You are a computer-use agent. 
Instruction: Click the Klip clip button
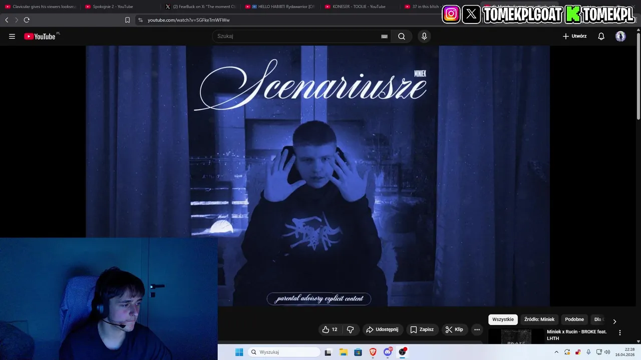[454, 329]
